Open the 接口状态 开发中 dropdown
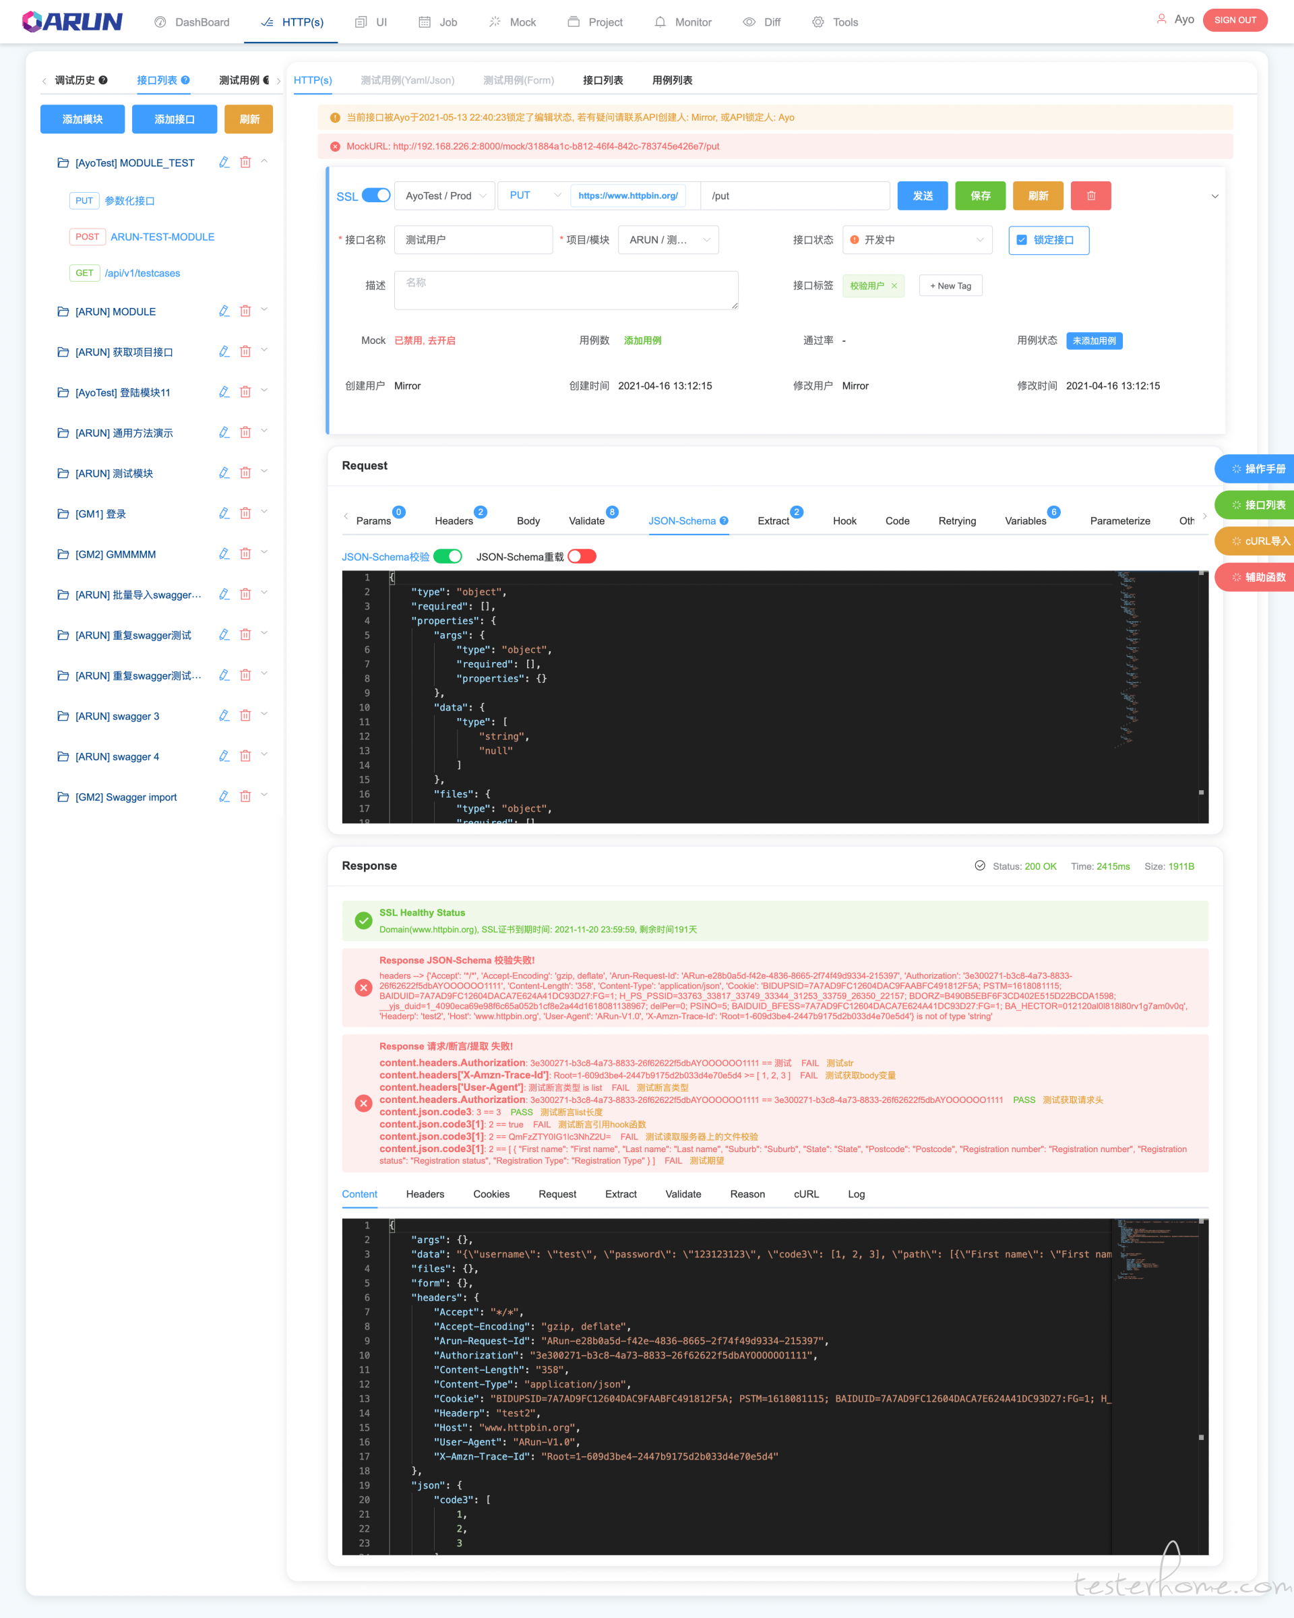Viewport: 1294px width, 1618px height. 917,240
